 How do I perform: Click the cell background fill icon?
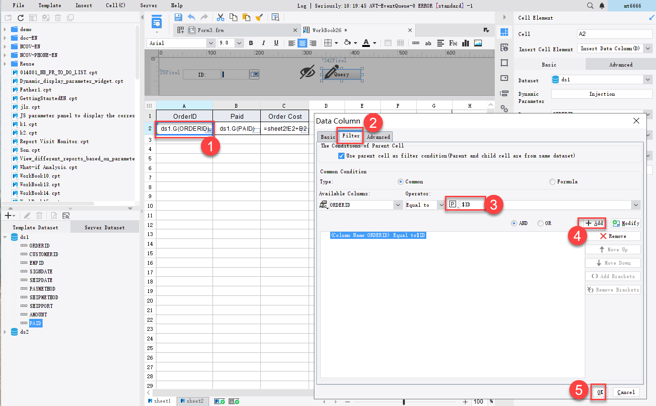[x=347, y=43]
